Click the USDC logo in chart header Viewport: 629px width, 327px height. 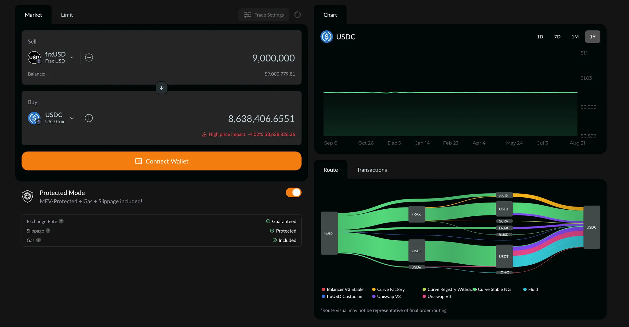[x=326, y=37]
